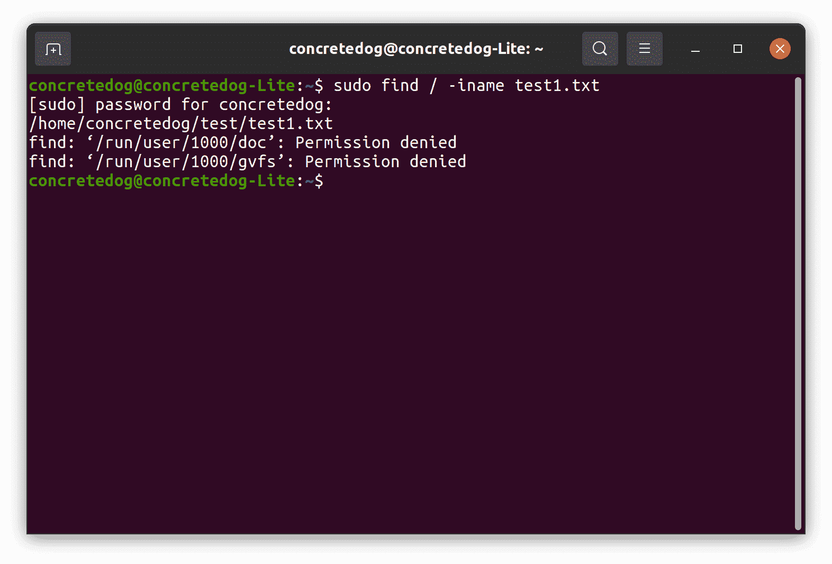The width and height of the screenshot is (832, 564).
Task: Click the /run/user/1000/gvfs Permission denied line
Action: tap(248, 161)
